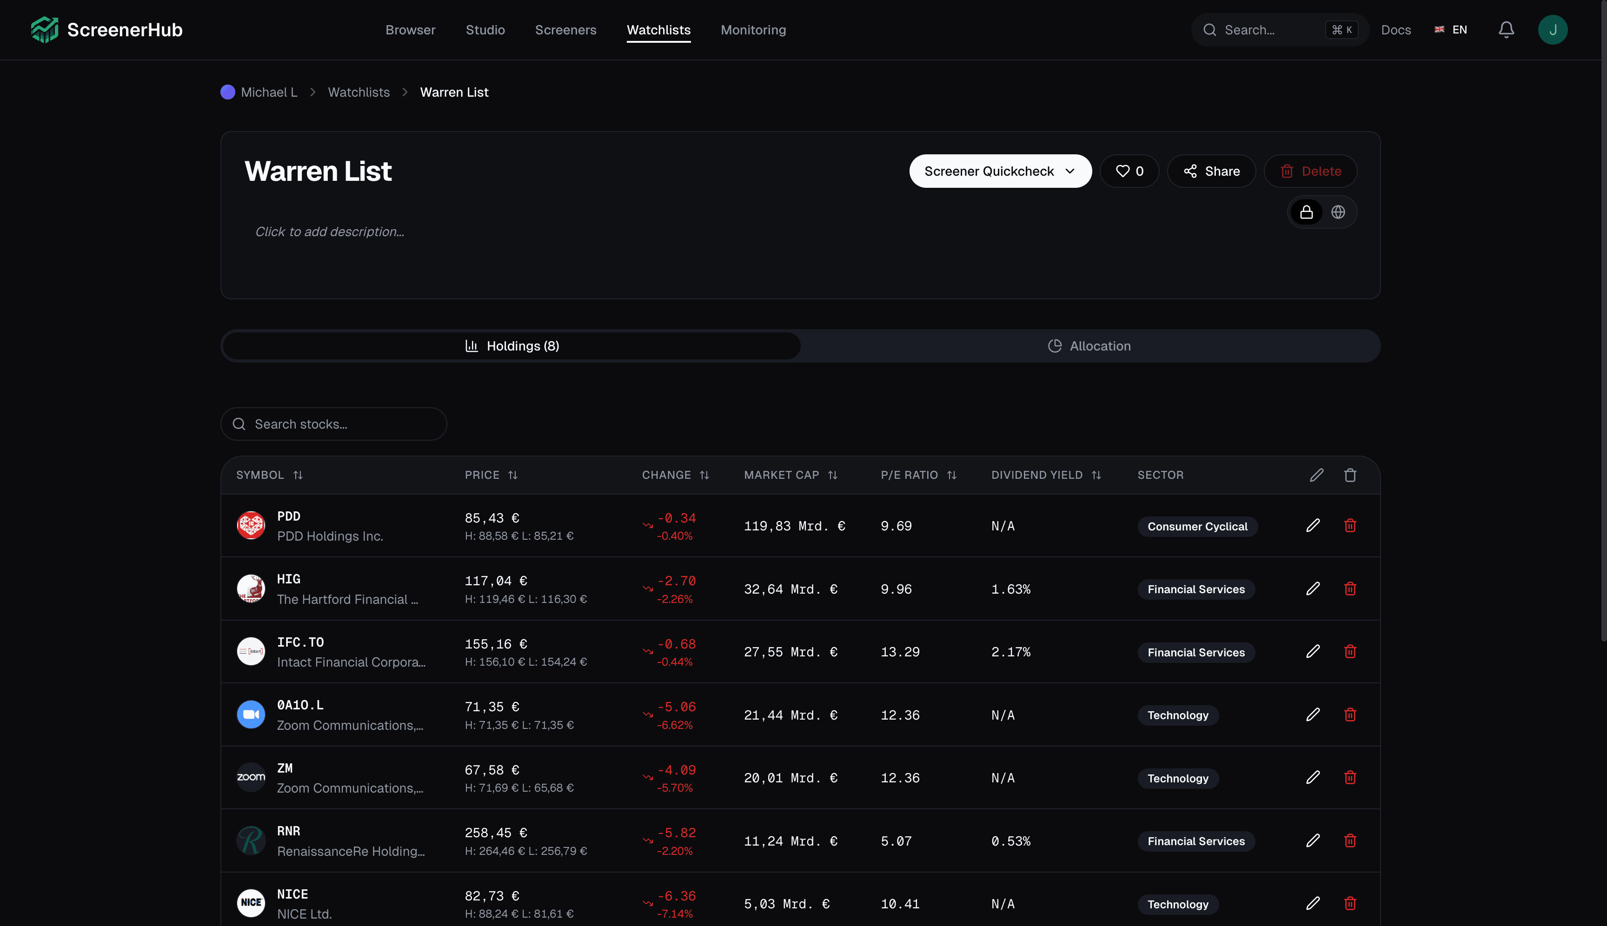Sort table by Dividend Yield column
The image size is (1607, 926).
coord(1046,475)
